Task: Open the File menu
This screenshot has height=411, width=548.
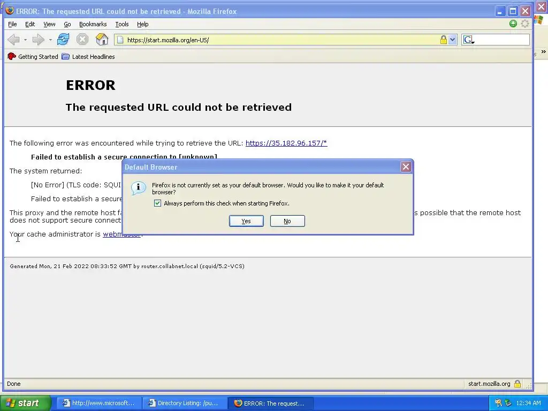Action: coord(12,24)
